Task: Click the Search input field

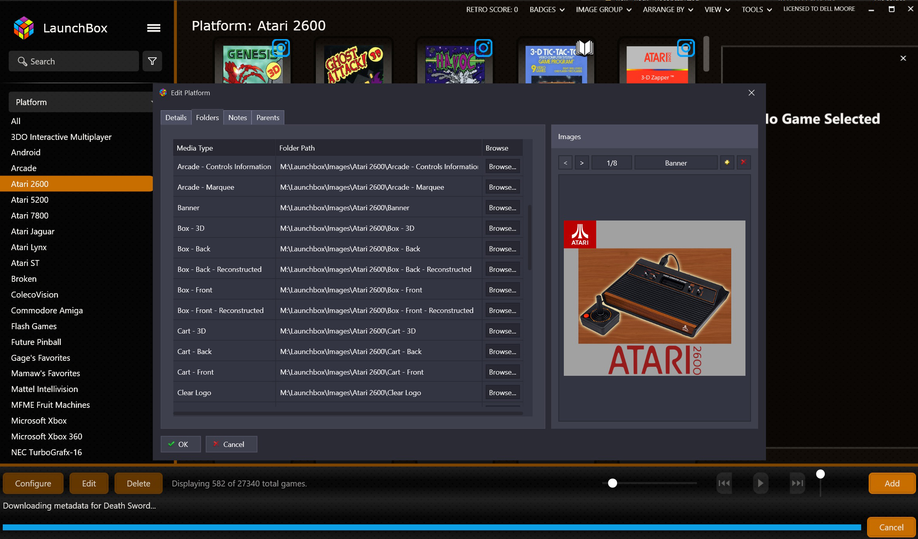Action: pyautogui.click(x=74, y=61)
